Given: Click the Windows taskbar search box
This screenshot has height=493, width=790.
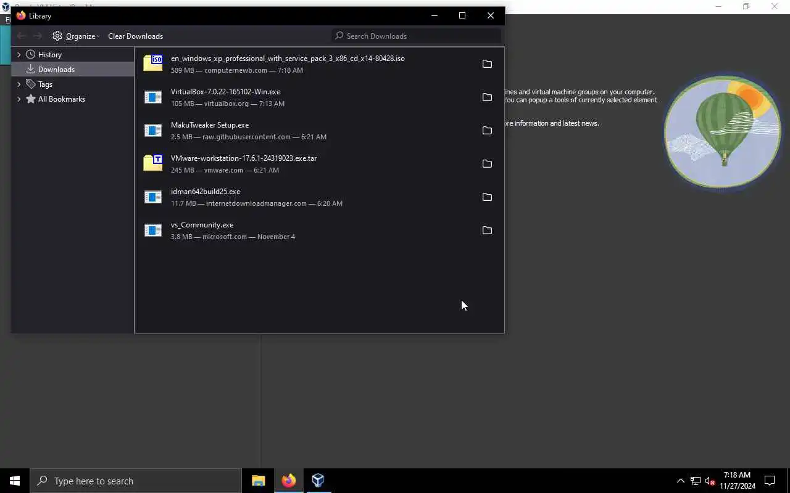Looking at the screenshot, I should point(136,481).
